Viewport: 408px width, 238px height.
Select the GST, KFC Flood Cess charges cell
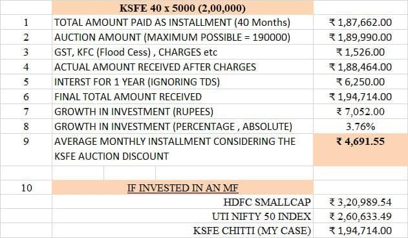tap(183, 52)
